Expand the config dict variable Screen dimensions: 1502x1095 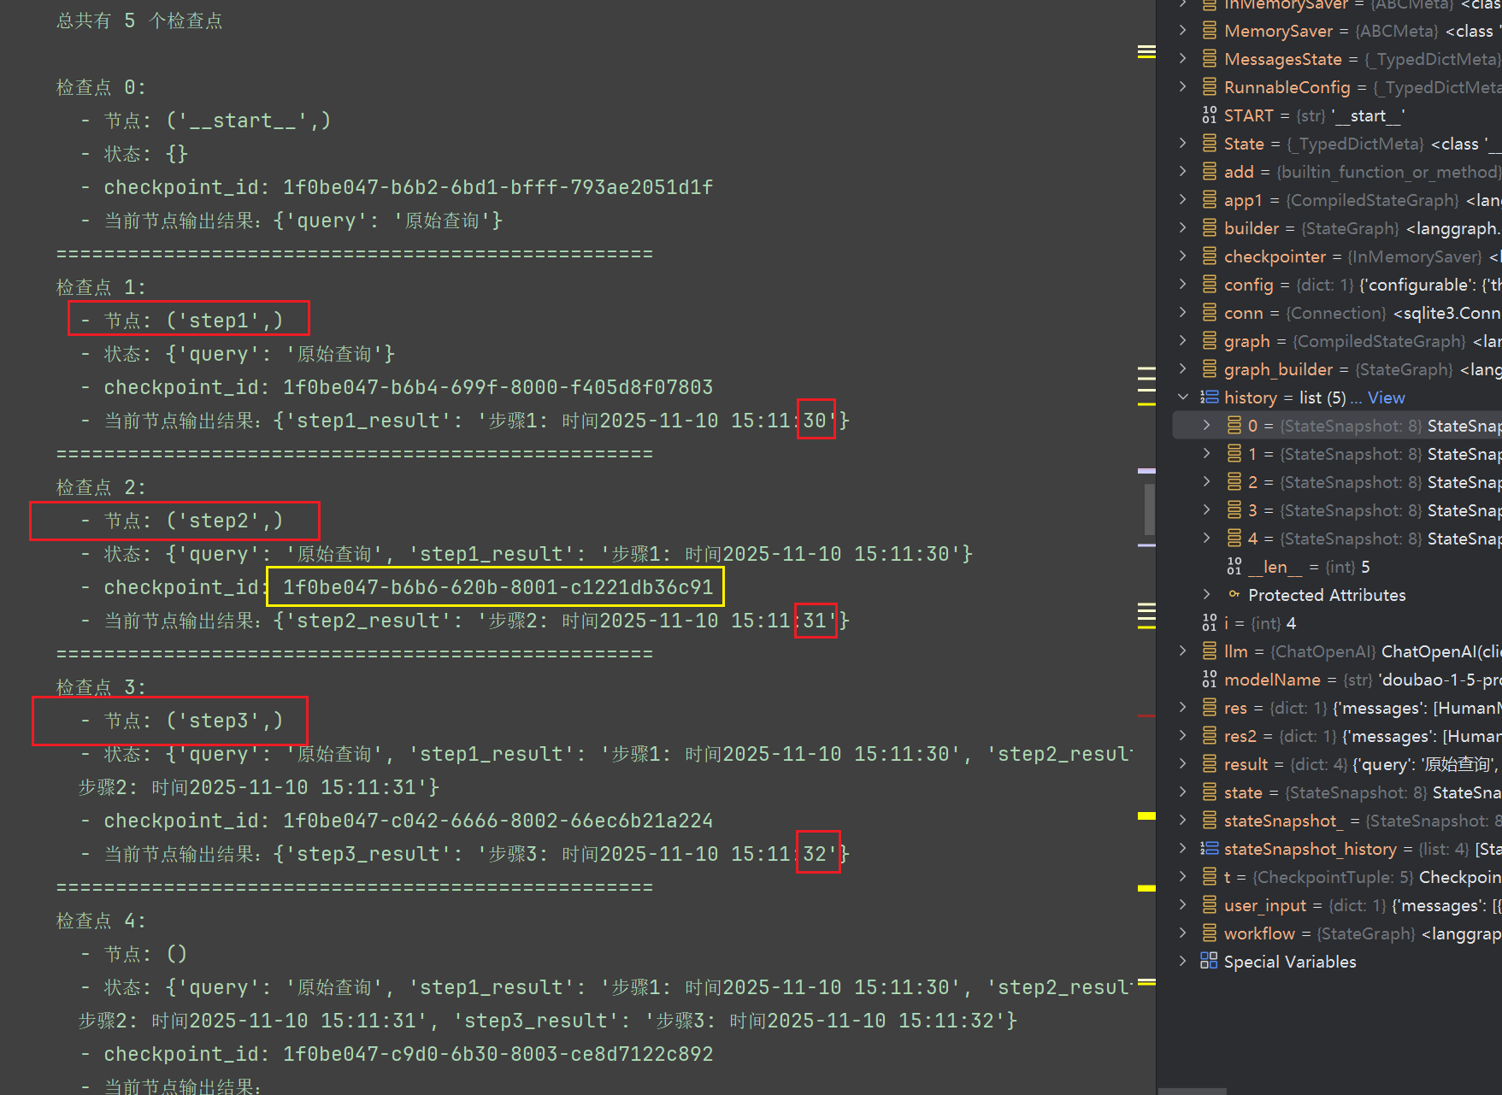[1182, 285]
